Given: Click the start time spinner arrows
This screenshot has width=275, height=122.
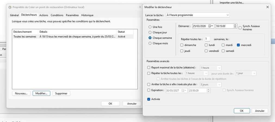Looking at the screenshot, I should tap(235, 26).
